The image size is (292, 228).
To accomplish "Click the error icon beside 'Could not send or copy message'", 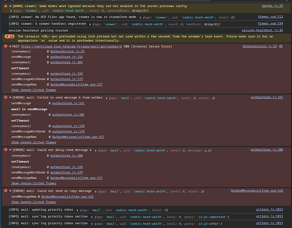I will [x=6, y=191].
